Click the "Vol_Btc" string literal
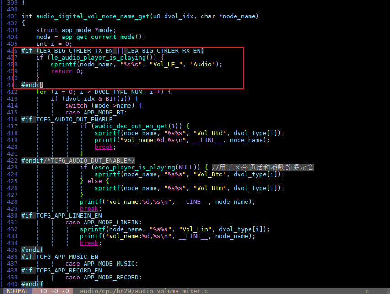This screenshot has width=390, height=294. pos(210,174)
